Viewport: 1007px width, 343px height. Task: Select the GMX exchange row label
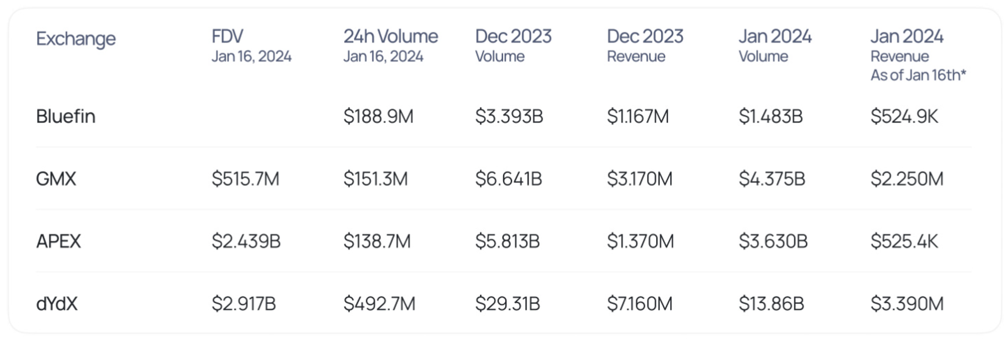pyautogui.click(x=56, y=179)
